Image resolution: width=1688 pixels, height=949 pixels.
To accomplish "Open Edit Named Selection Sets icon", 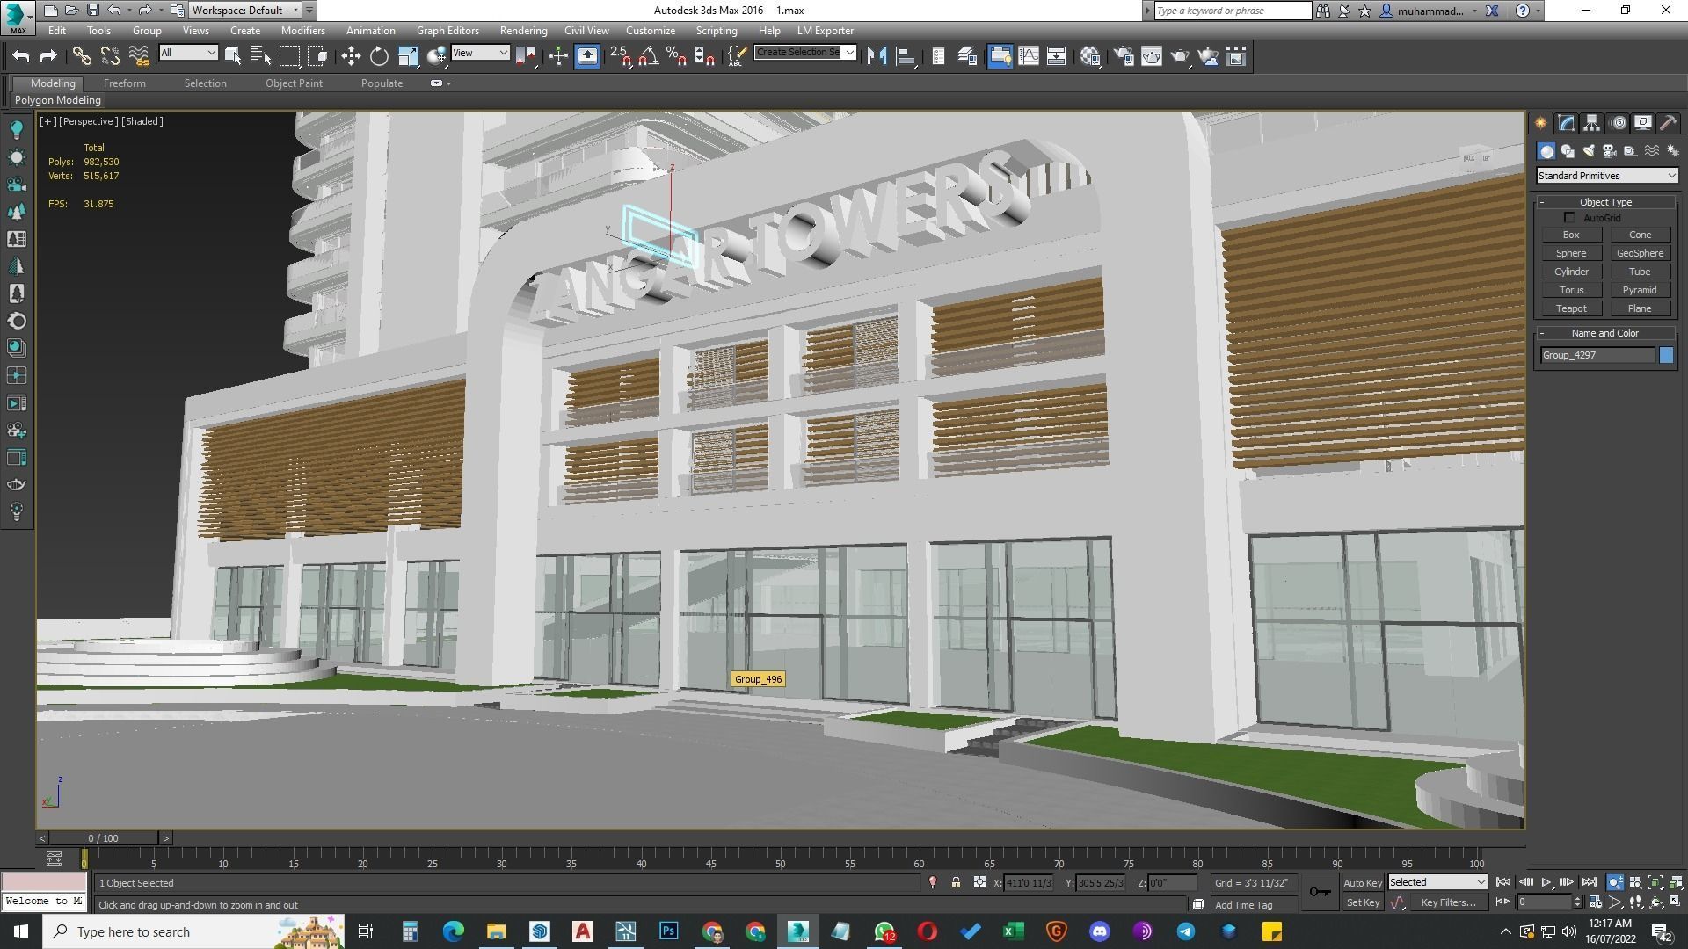I will 737,56.
